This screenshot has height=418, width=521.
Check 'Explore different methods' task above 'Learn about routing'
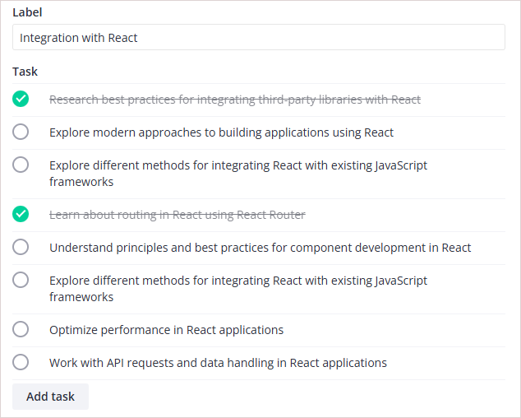click(x=21, y=165)
